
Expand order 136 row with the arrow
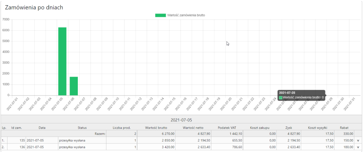coord(358,147)
